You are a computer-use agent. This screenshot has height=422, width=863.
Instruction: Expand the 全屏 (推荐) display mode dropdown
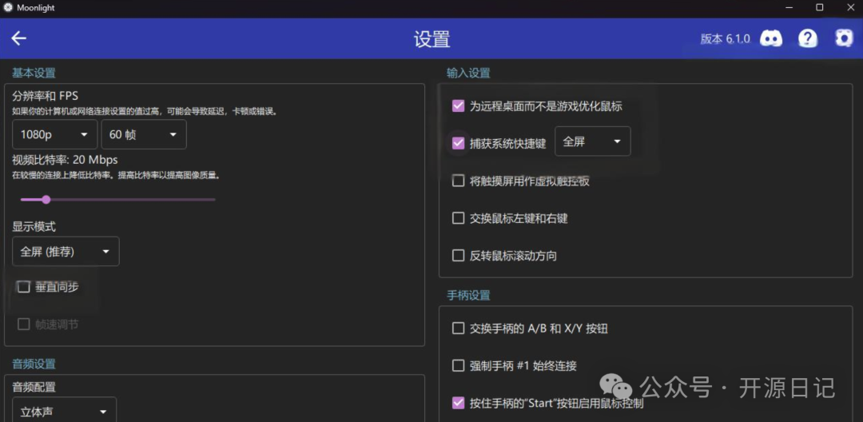click(66, 252)
